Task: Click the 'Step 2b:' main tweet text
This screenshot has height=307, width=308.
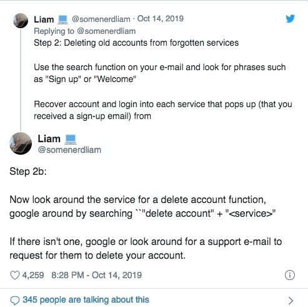Action: tap(28, 172)
